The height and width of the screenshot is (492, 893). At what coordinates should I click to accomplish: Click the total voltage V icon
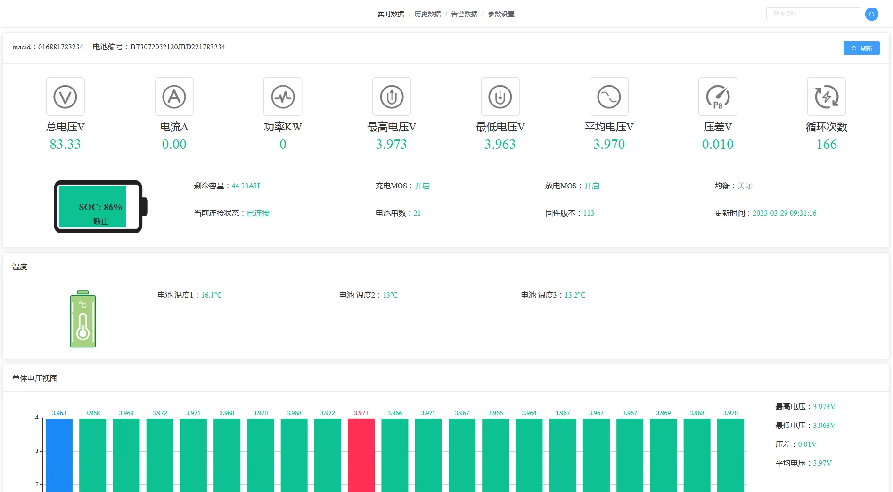pos(66,97)
